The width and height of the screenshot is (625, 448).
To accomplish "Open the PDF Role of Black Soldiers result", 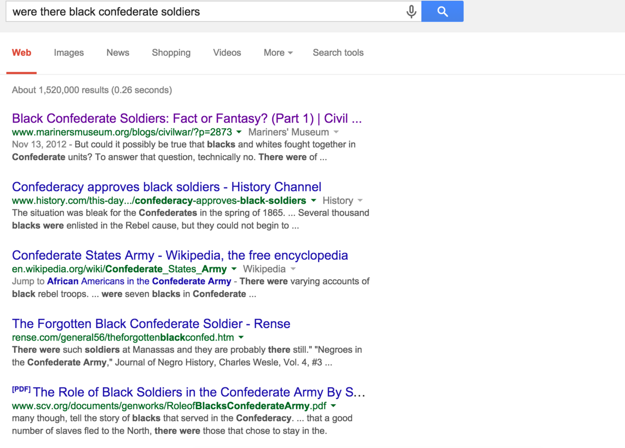I will [199, 392].
